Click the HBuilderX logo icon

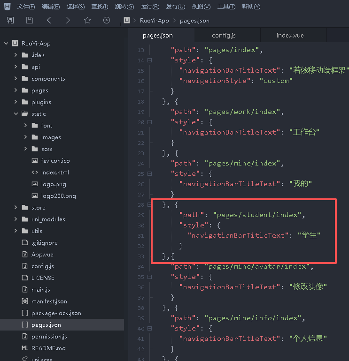(7, 7)
